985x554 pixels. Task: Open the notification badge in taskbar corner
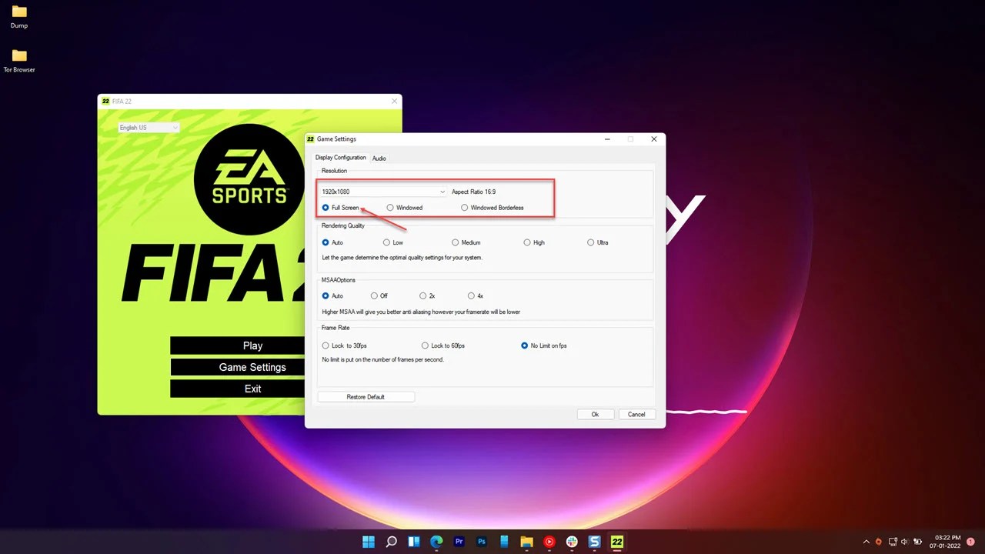[970, 542]
